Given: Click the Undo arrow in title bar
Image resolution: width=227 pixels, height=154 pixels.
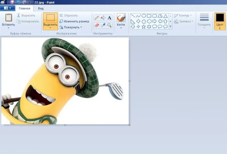Looking at the screenshot, I should tap(18, 2).
